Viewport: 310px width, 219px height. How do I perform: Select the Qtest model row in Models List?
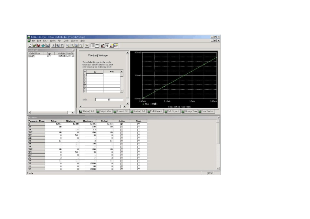[x=51, y=56]
